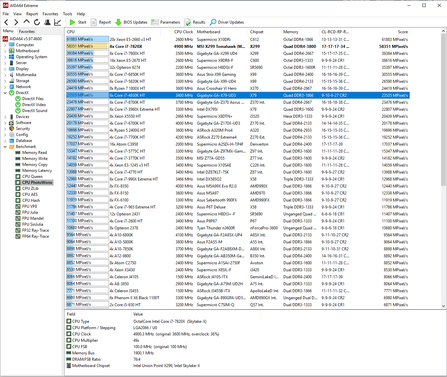Select Operating System icon in tree
The image size is (447, 377).
[12, 57]
